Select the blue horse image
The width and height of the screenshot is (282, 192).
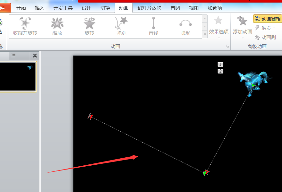[x=255, y=83]
